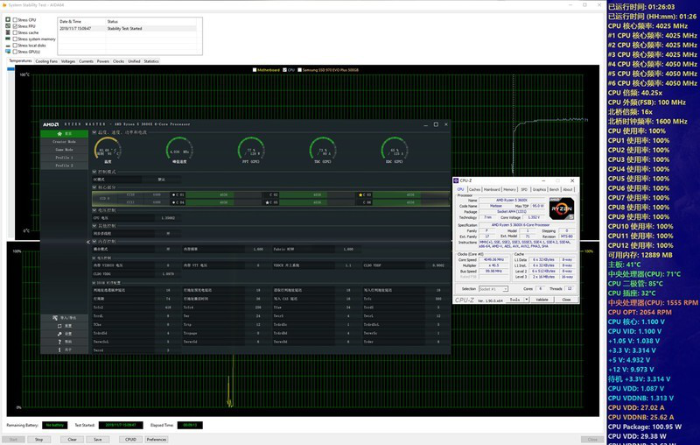Collapse Ryzen Master sidebar with double-arrow icon

[x=89, y=242]
